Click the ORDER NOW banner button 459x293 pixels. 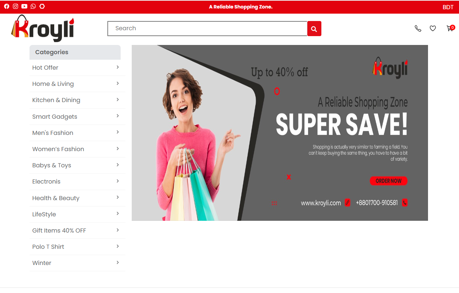tap(388, 181)
